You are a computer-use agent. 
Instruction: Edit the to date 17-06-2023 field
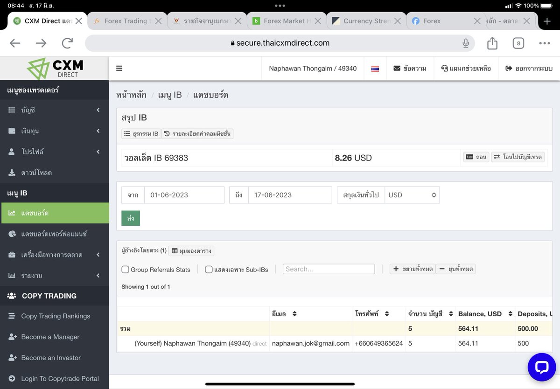[290, 195]
